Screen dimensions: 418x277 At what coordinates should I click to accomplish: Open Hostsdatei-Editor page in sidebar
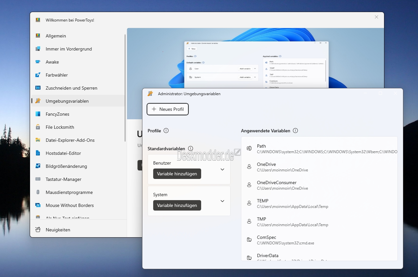[x=78, y=153]
